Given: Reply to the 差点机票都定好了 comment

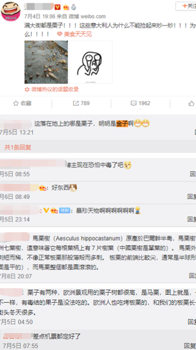Looking at the screenshot, I should pyautogui.click(x=190, y=346).
